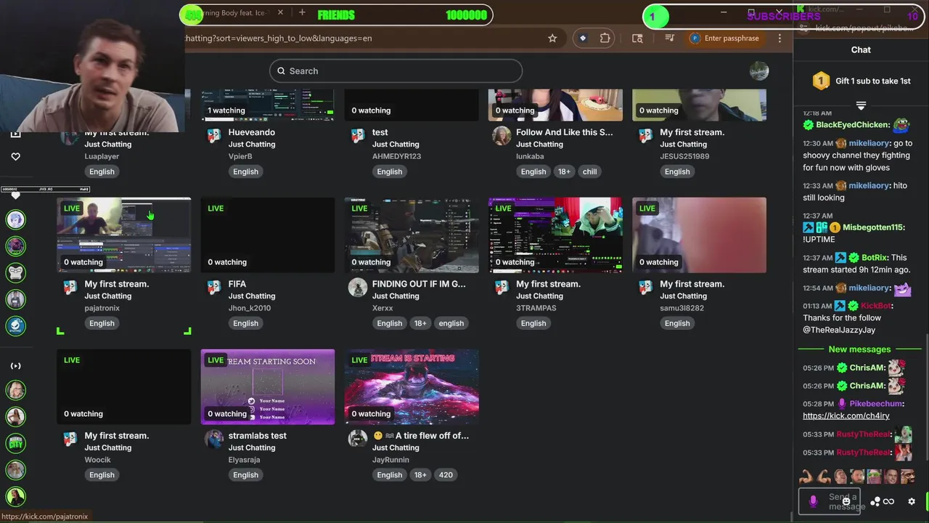Click 'Gift 1 sub to take 1st' banner

(861, 81)
